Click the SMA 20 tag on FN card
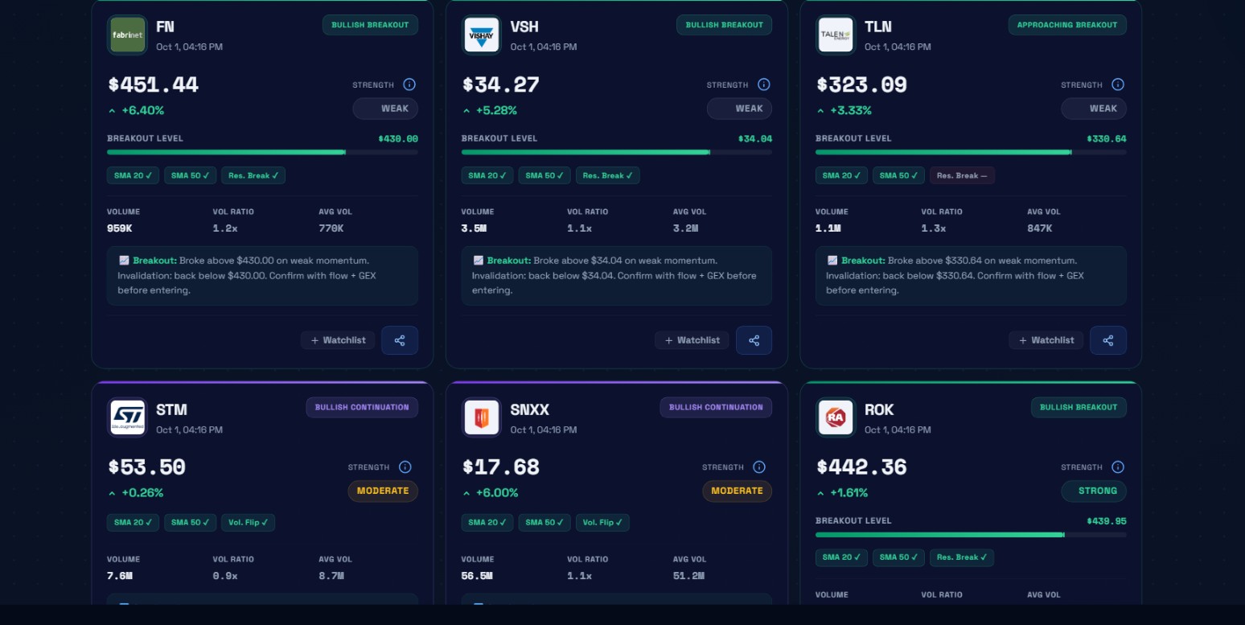 pos(133,175)
